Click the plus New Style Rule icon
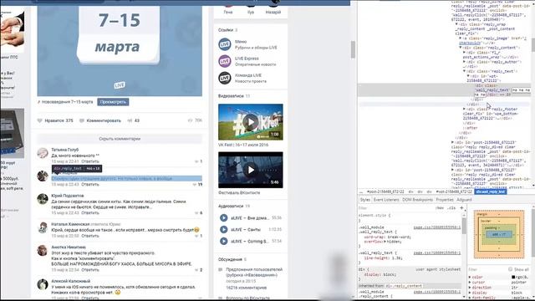535x301 pixels. coord(461,208)
